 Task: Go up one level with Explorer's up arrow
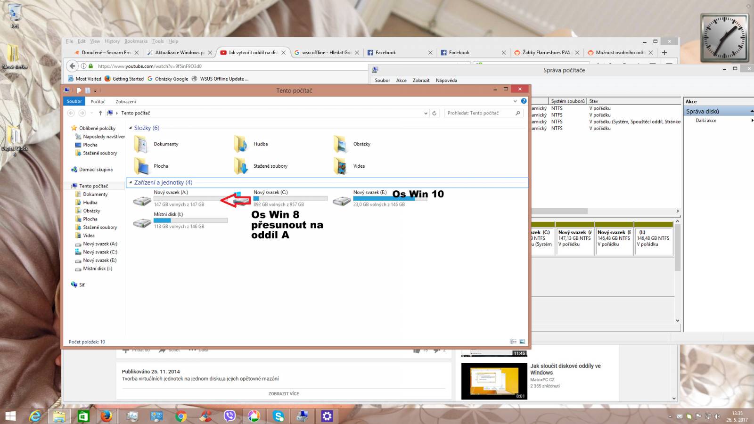pos(100,113)
